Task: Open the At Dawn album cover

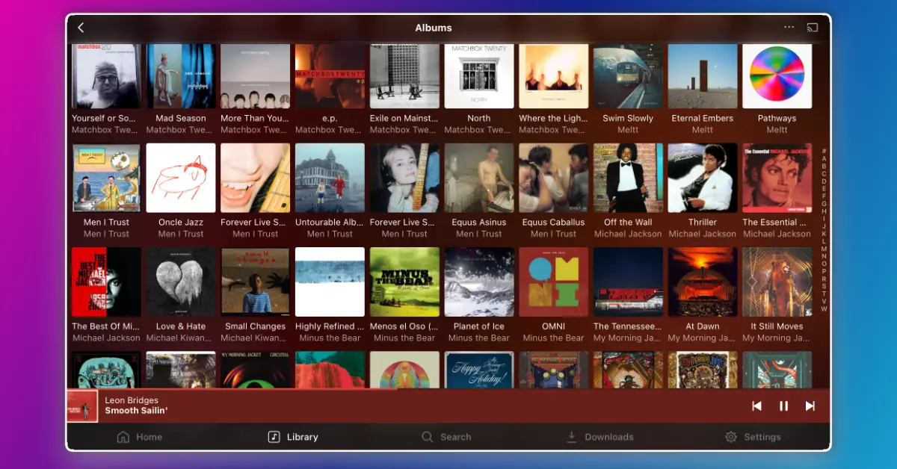Action: [703, 282]
